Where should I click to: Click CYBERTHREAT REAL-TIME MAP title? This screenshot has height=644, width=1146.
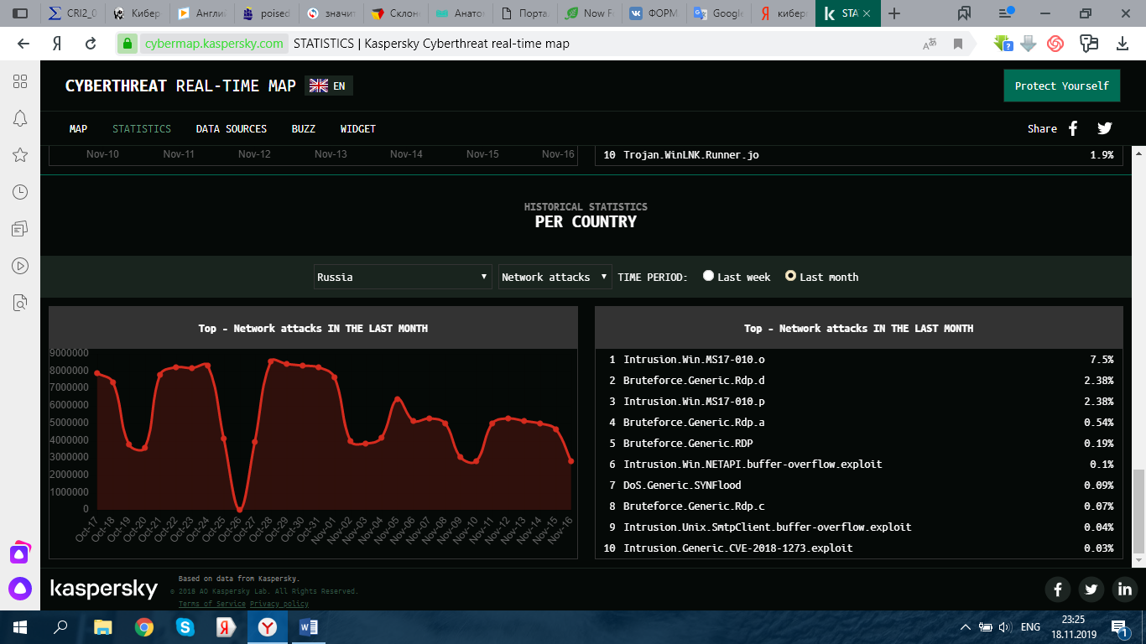(180, 86)
